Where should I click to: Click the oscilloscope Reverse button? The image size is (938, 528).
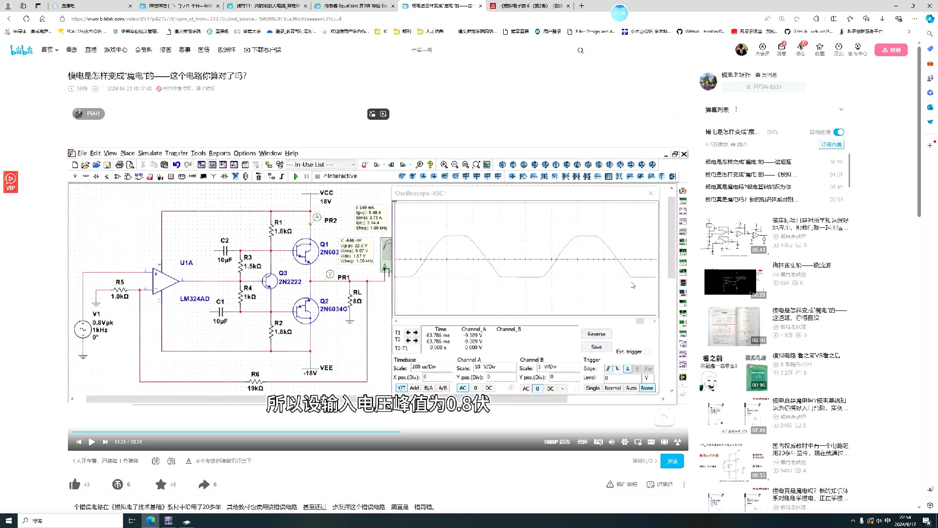click(597, 334)
